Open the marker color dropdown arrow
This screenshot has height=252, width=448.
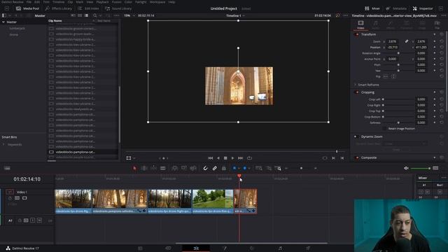coord(249,168)
